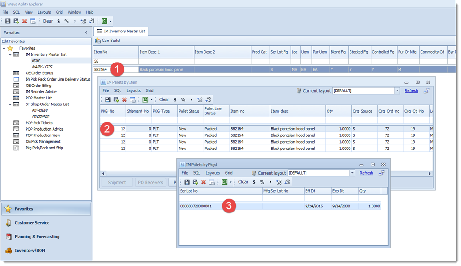Open Current layout dropdown in IM Pallets by Item

[397, 91]
